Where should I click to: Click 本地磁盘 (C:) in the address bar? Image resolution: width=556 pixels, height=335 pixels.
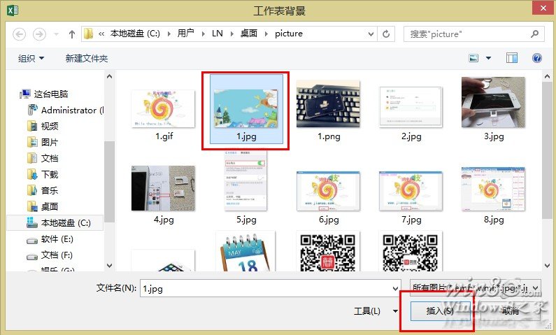[x=135, y=34]
